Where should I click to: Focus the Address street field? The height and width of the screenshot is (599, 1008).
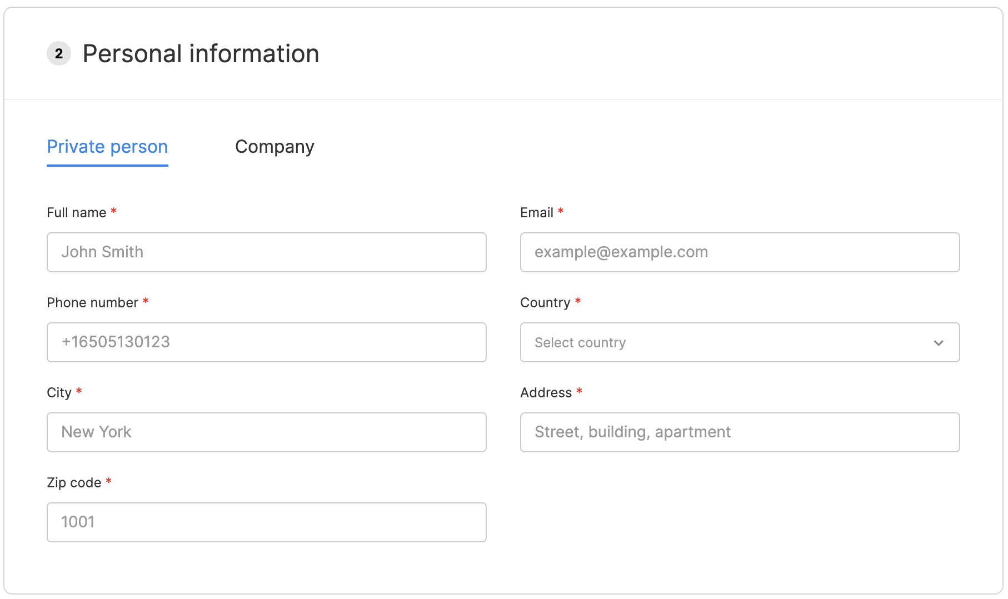(x=740, y=432)
